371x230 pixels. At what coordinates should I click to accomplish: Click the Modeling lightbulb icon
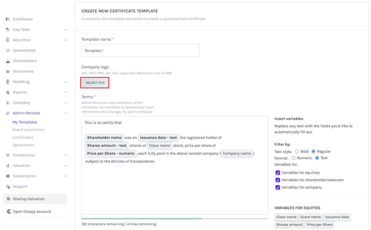click(x=8, y=82)
